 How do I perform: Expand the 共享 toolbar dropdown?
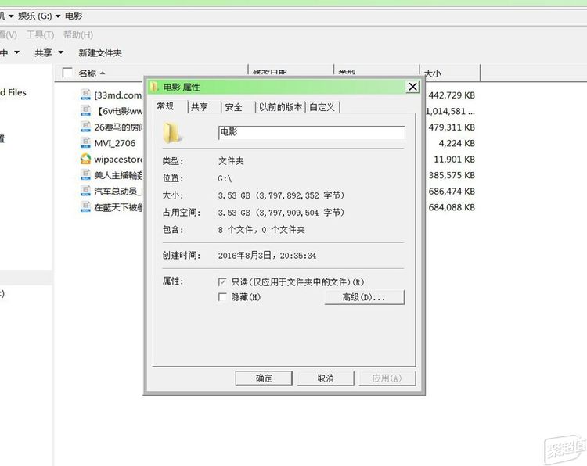(x=60, y=52)
